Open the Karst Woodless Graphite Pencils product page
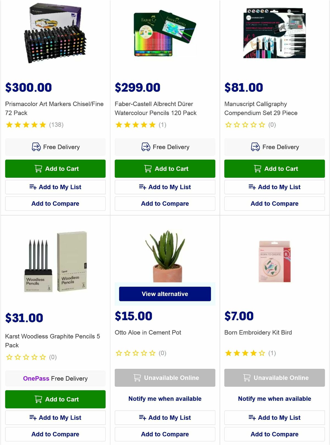 [53, 341]
